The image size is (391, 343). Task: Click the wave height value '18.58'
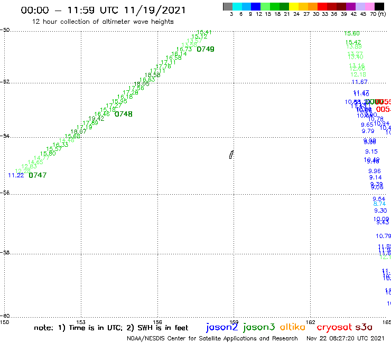152,75
